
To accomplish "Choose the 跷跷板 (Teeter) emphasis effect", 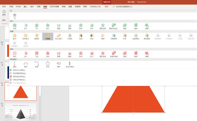I will click(x=37, y=37).
